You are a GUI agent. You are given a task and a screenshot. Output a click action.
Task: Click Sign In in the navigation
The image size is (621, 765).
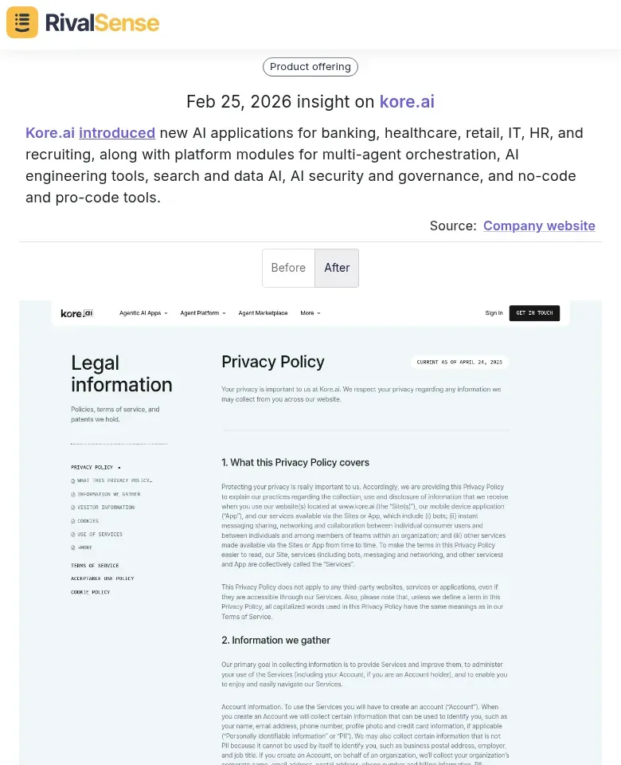click(x=494, y=313)
